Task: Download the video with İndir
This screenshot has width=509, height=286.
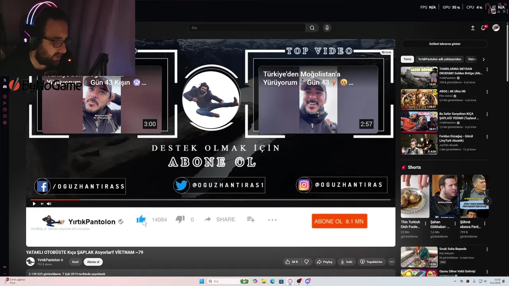Action: pos(346,262)
